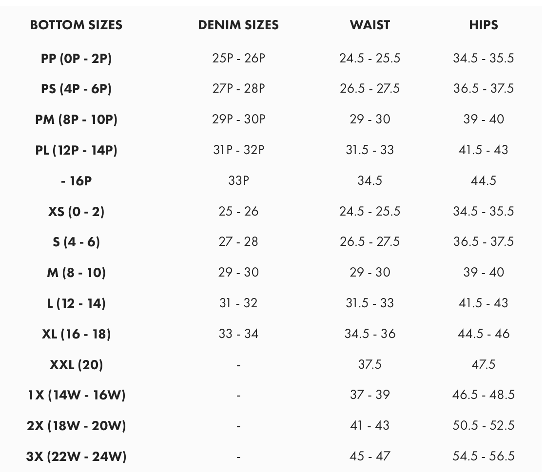This screenshot has height=476, width=546.
Task: Select the 50.5 - 52.5 hips measurement
Action: click(484, 426)
